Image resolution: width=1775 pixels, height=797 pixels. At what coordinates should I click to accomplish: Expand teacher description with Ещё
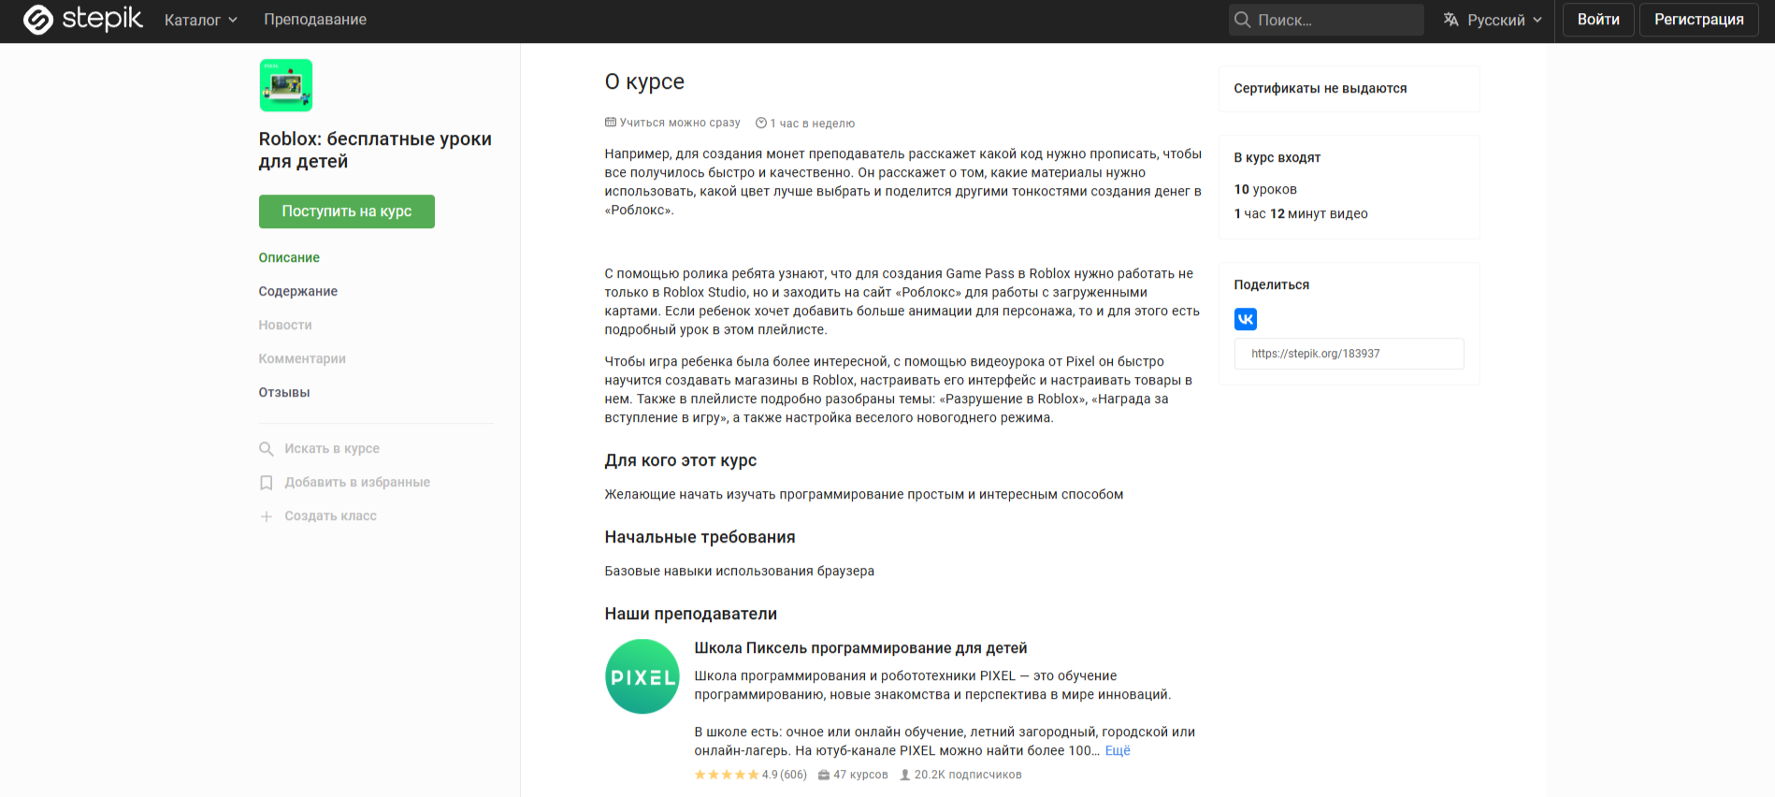click(x=1118, y=750)
